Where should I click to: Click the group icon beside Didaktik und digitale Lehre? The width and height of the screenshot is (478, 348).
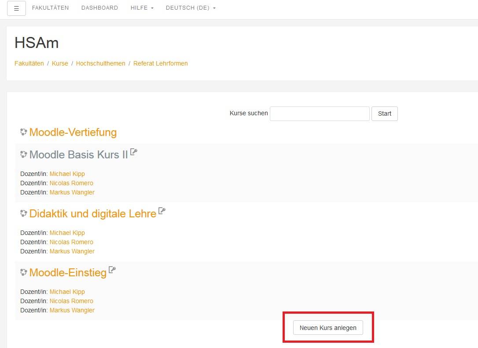coord(23,213)
